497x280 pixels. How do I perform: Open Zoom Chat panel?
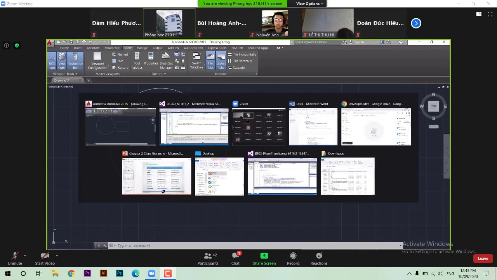(235, 259)
